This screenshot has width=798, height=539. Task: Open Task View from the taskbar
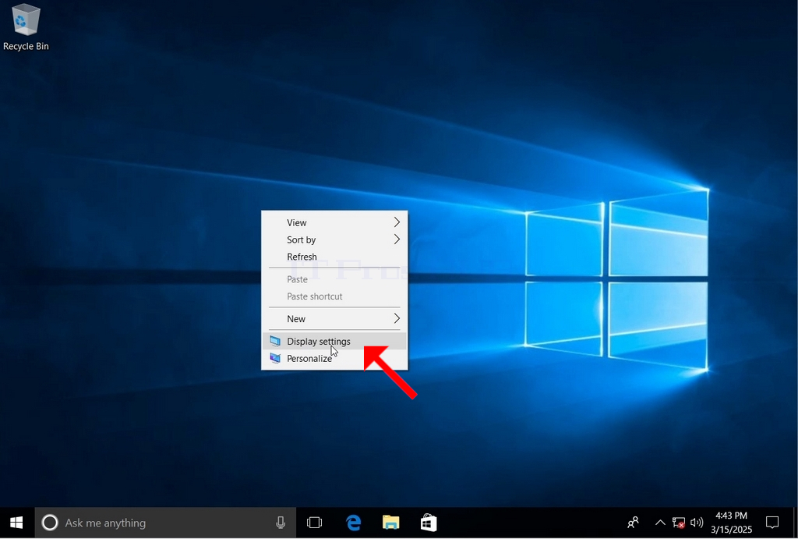[x=315, y=523]
